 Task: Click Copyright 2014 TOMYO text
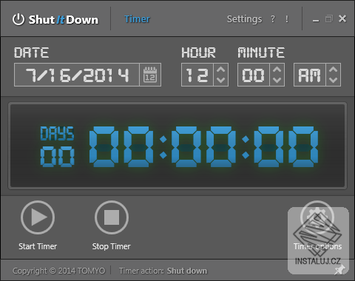click(58, 271)
